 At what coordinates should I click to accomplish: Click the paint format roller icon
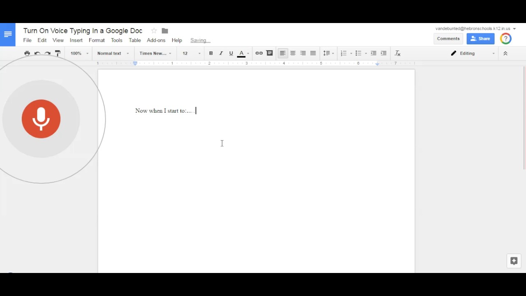click(x=58, y=53)
